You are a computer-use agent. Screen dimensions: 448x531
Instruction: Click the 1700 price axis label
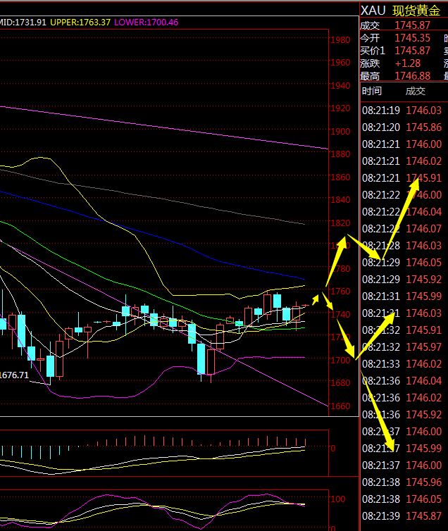click(x=341, y=361)
